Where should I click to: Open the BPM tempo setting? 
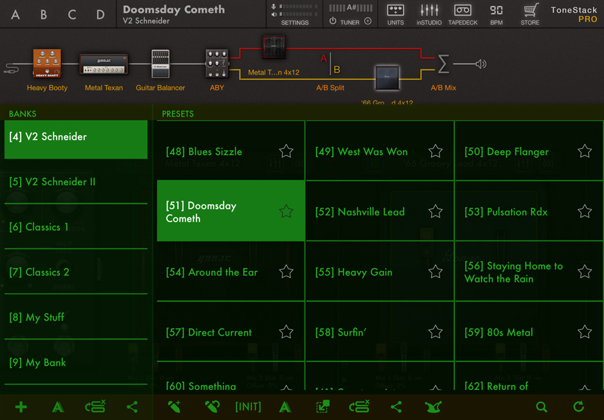(496, 14)
